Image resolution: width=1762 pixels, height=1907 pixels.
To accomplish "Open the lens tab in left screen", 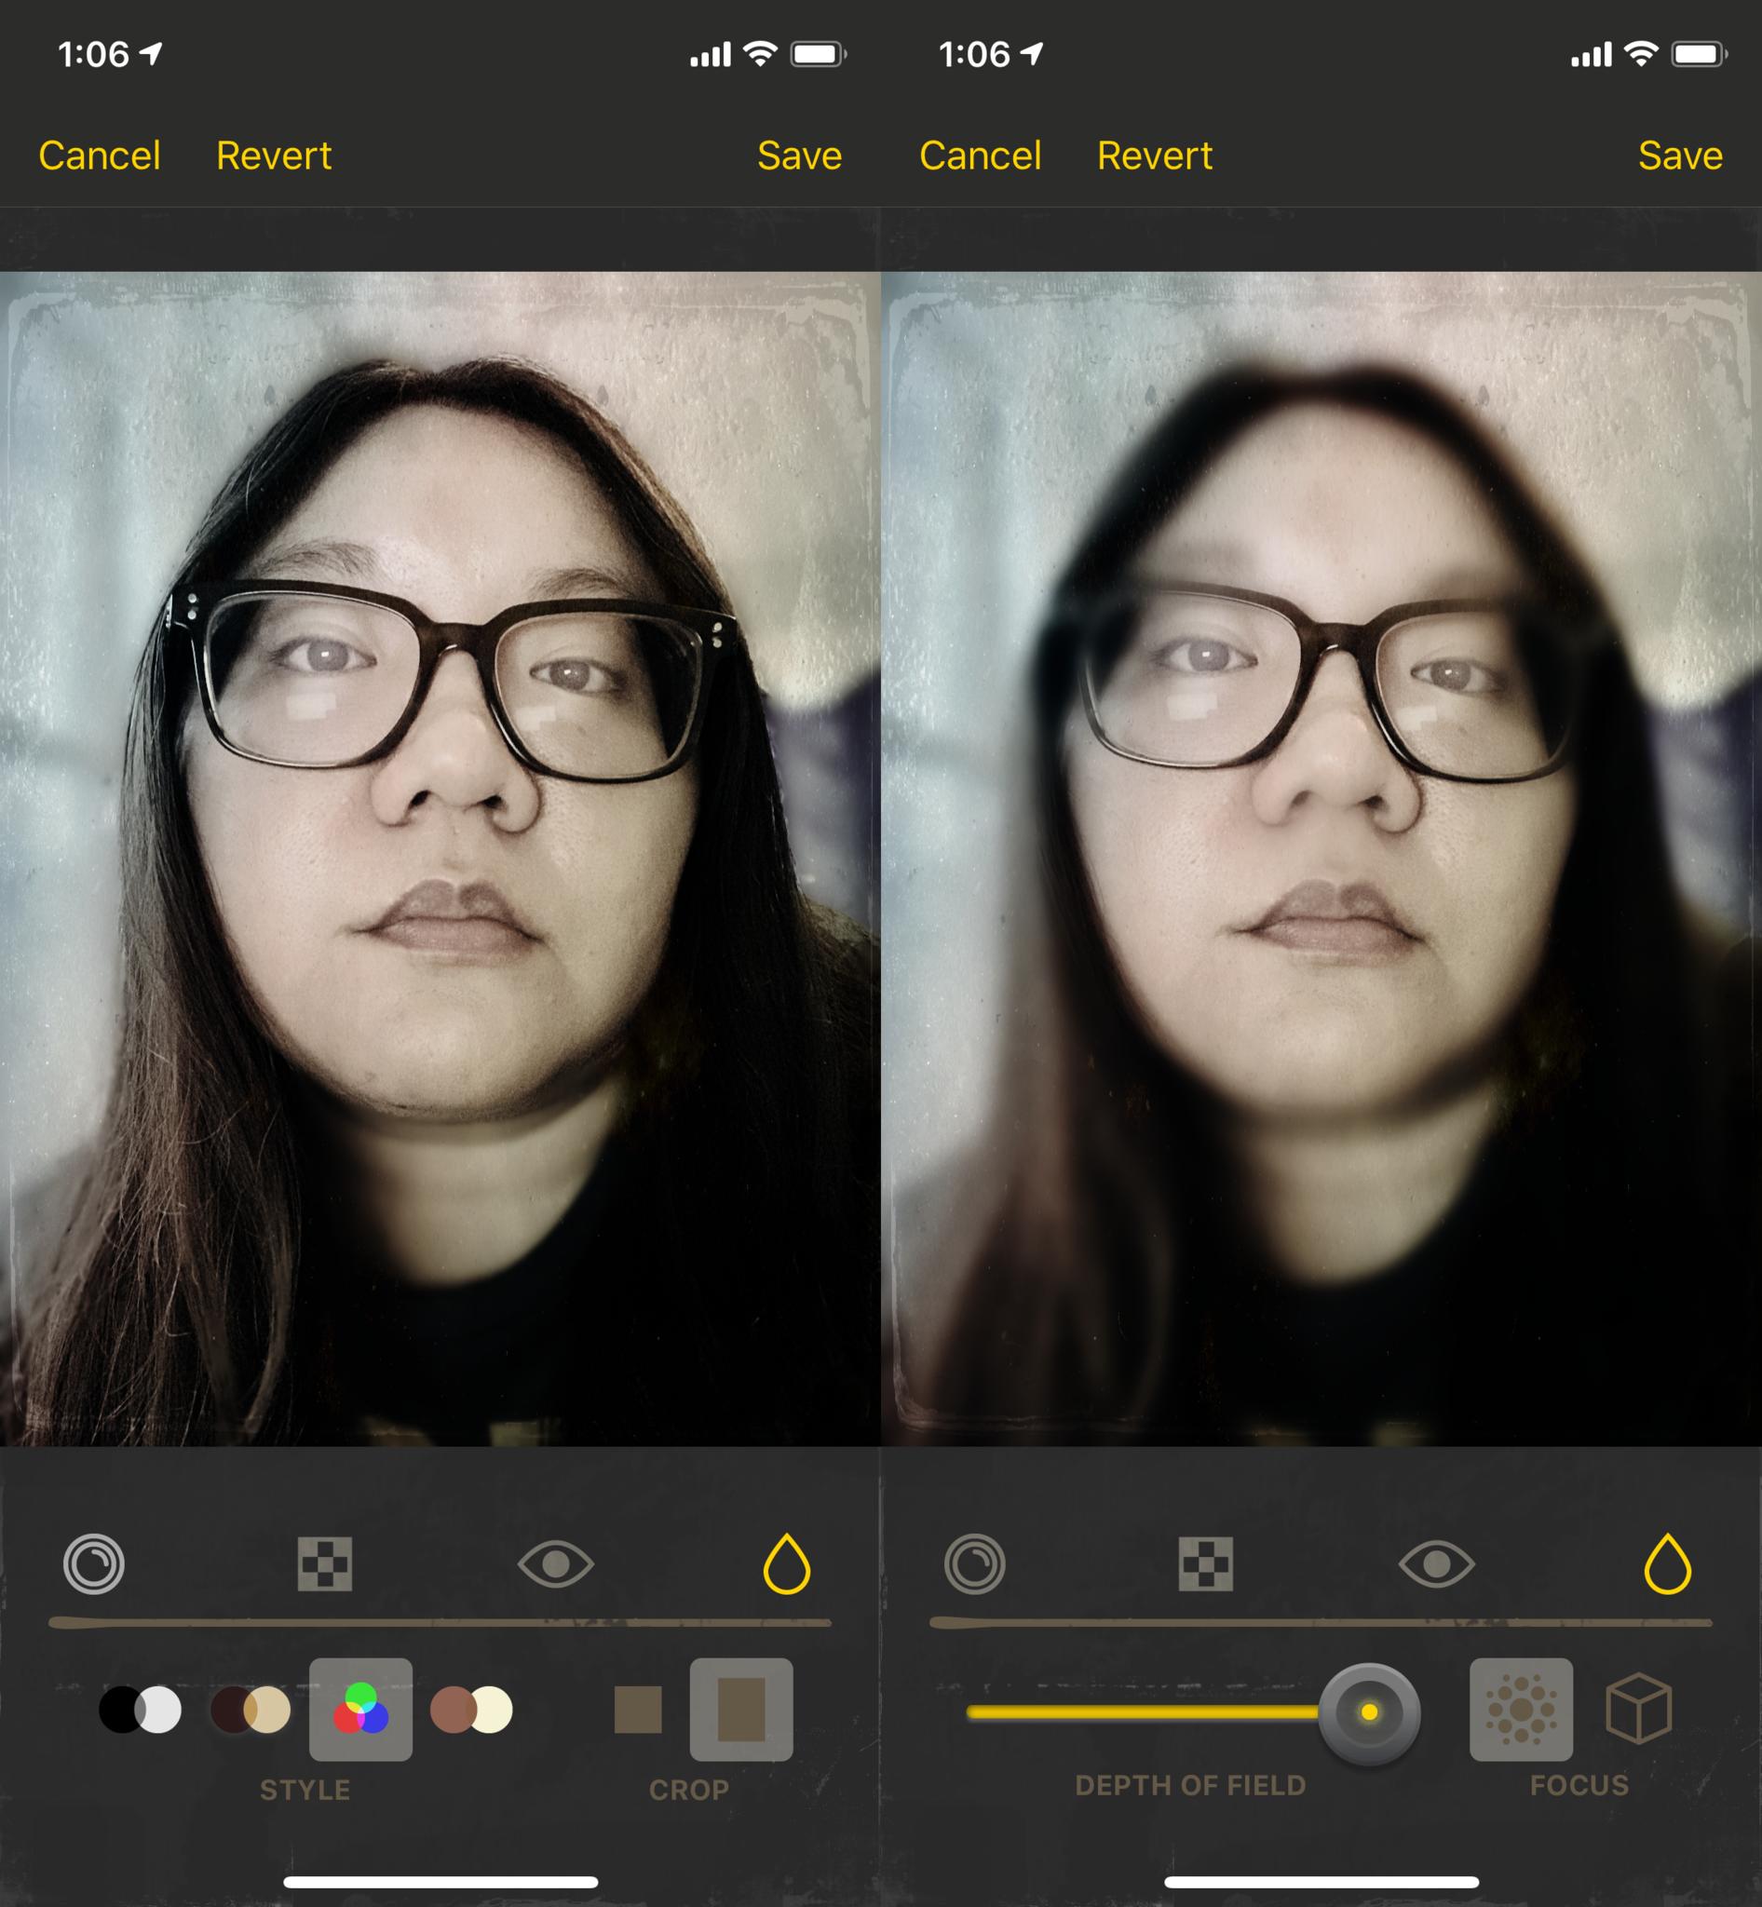I will pos(93,1563).
